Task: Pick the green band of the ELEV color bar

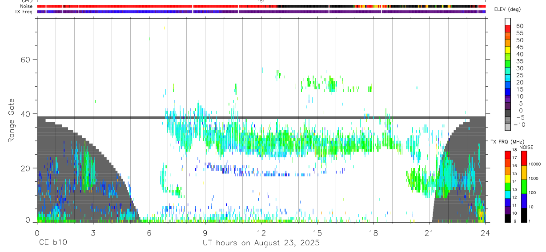Action: [x=508, y=63]
